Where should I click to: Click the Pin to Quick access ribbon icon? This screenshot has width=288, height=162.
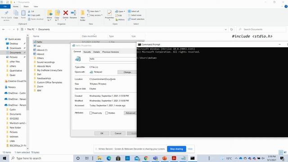coord(6,13)
